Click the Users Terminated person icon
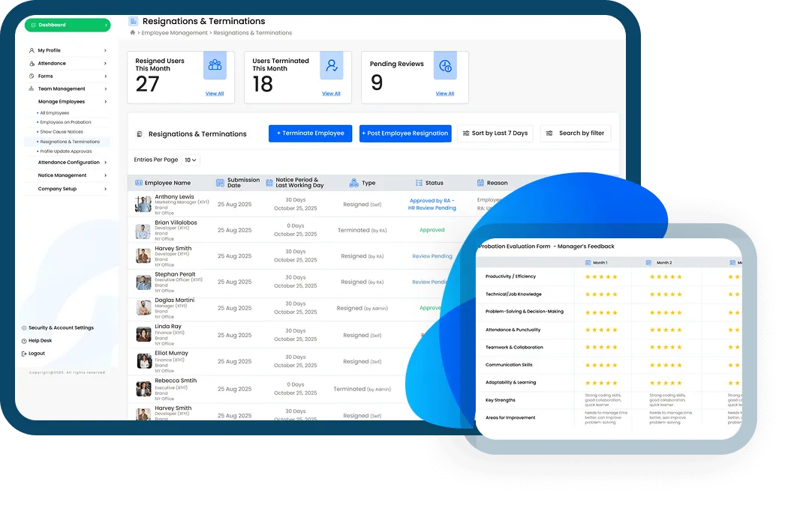791x505 pixels. click(331, 65)
